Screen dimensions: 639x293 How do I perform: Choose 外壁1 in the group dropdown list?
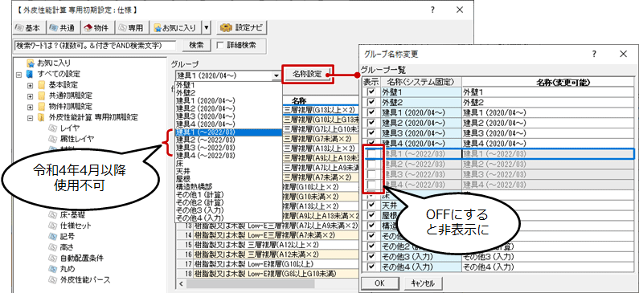point(228,85)
